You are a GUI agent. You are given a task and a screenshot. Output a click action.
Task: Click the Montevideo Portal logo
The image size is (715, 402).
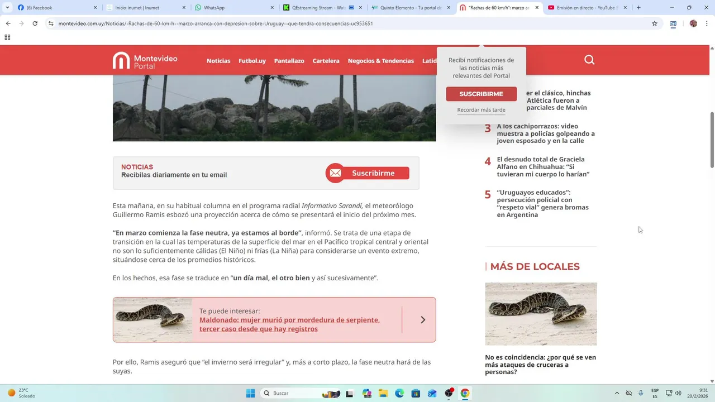145,60
